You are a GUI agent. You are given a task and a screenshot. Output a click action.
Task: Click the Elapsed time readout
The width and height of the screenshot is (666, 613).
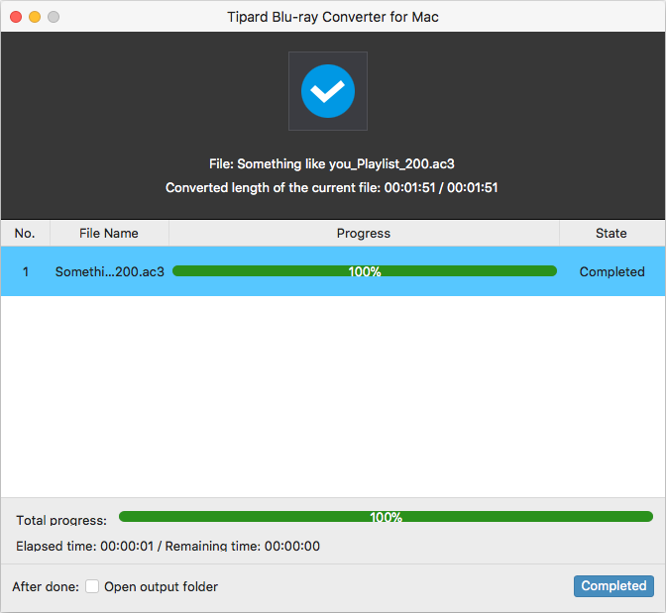point(168,546)
